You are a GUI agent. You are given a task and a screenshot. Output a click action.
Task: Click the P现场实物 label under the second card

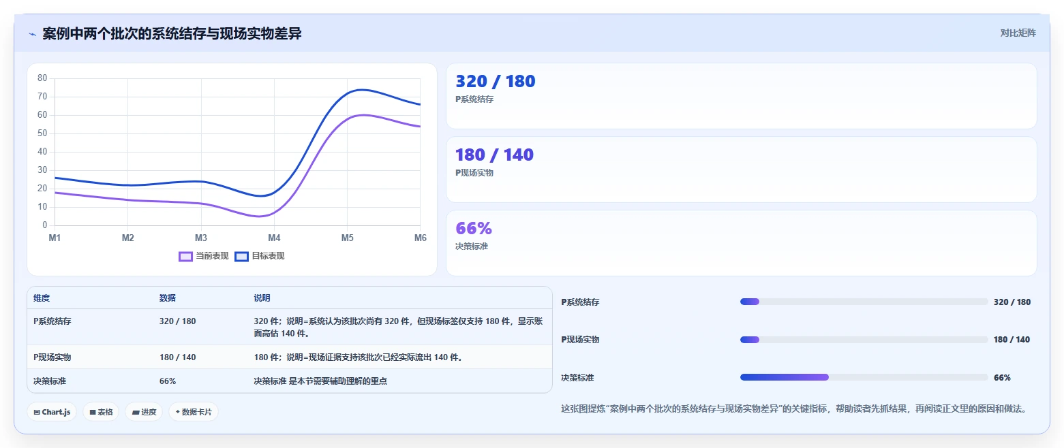point(474,173)
